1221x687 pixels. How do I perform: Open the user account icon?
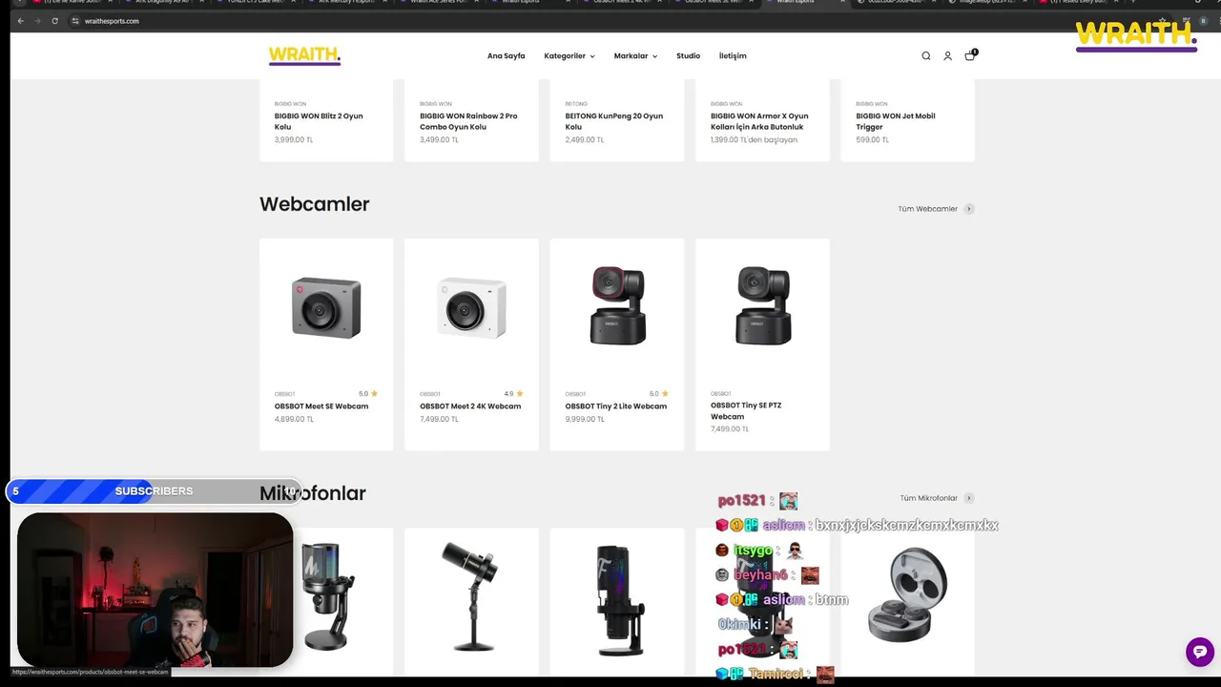[947, 56]
